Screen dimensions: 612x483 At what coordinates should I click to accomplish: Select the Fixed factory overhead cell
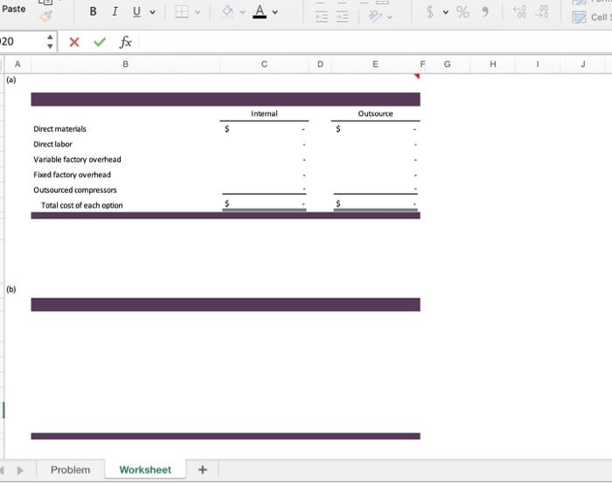pyautogui.click(x=125, y=175)
